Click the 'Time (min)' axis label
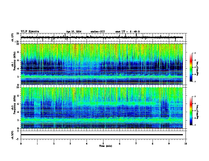 pos(106,146)
